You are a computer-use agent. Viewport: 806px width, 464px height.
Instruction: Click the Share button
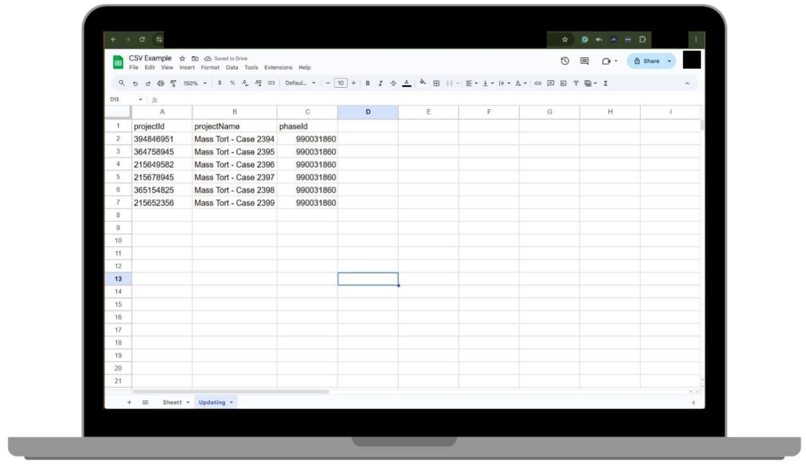651,60
